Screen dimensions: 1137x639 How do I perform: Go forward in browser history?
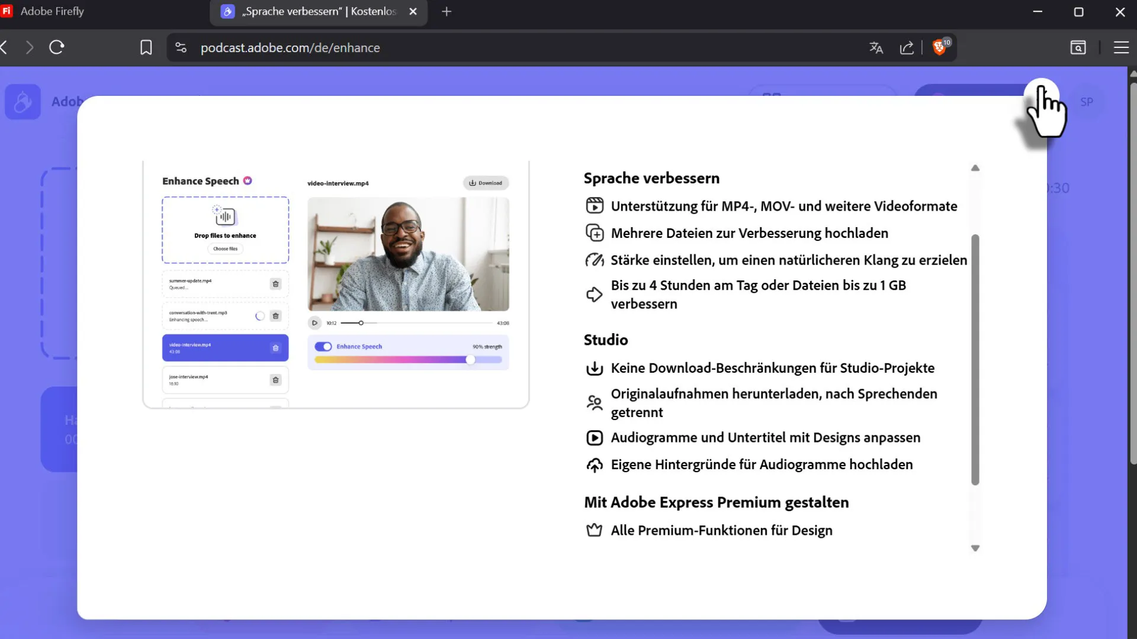click(x=30, y=47)
